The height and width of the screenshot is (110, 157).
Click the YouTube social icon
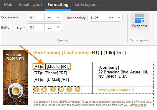point(61,89)
